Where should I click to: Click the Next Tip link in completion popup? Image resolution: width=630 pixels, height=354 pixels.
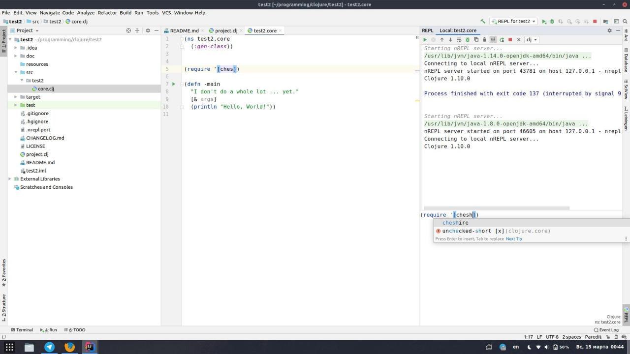point(513,239)
